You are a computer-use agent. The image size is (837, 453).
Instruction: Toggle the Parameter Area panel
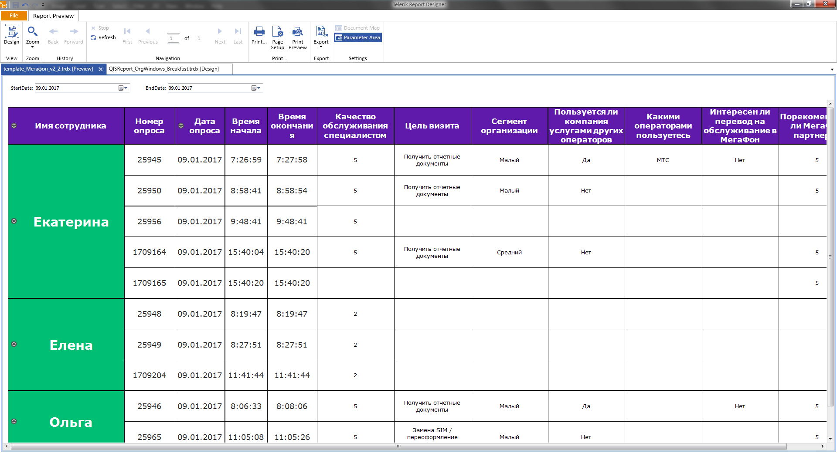point(357,37)
